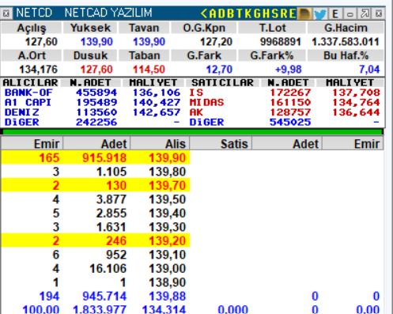Image resolution: width=393 pixels, height=314 pixels.
Task: Select the yellow 'K' shortcut letter
Action: tap(248, 13)
